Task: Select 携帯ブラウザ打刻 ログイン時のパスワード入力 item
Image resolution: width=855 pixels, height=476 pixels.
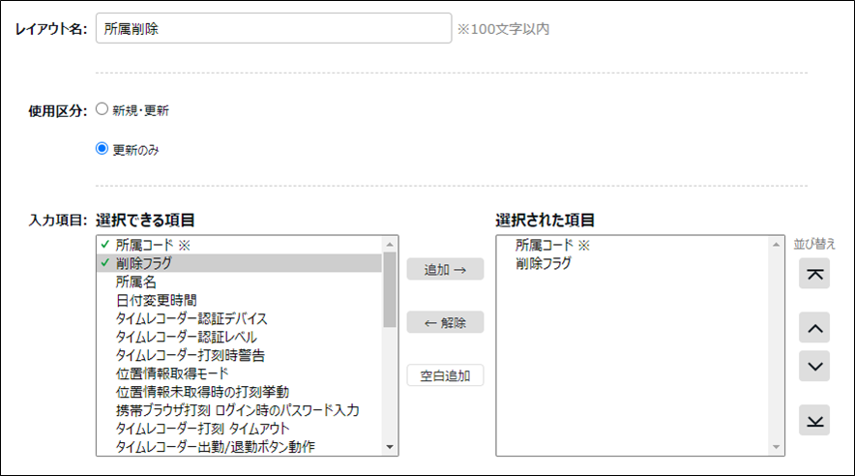Action: point(240,410)
